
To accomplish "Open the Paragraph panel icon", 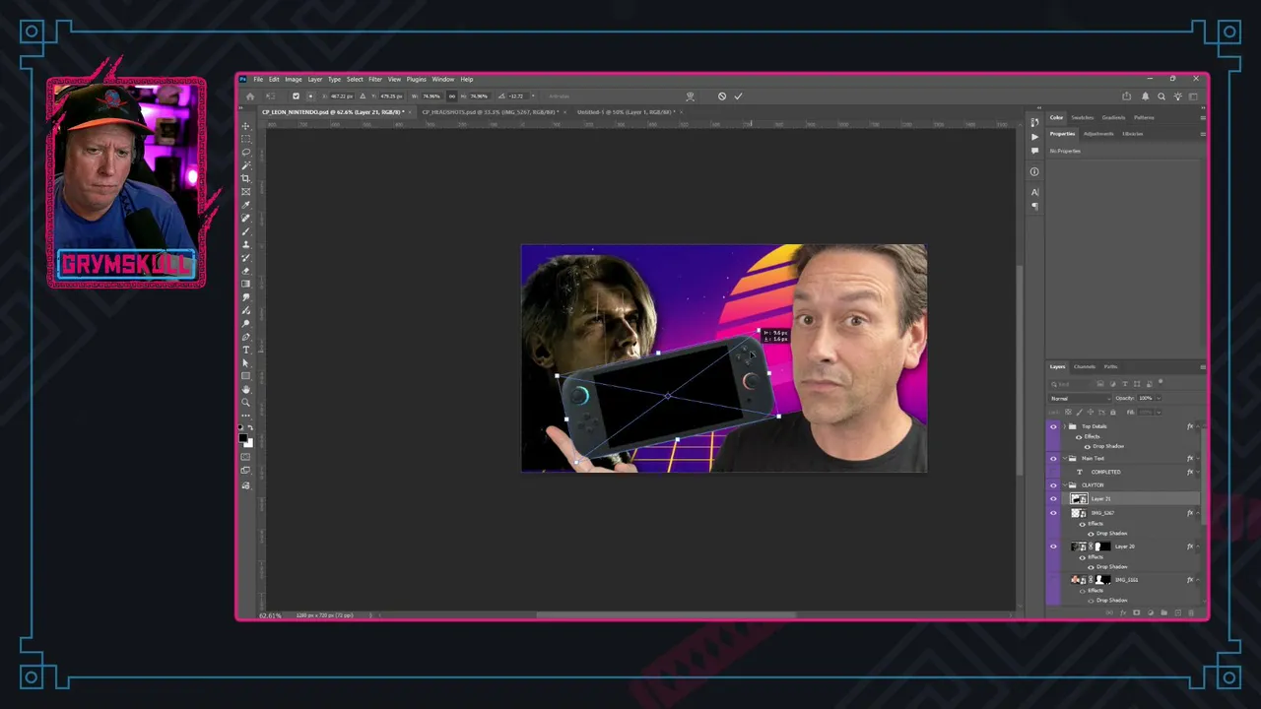I will [1035, 206].
